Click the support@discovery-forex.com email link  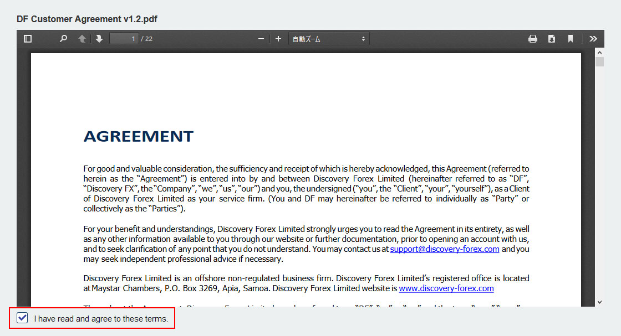pos(444,249)
